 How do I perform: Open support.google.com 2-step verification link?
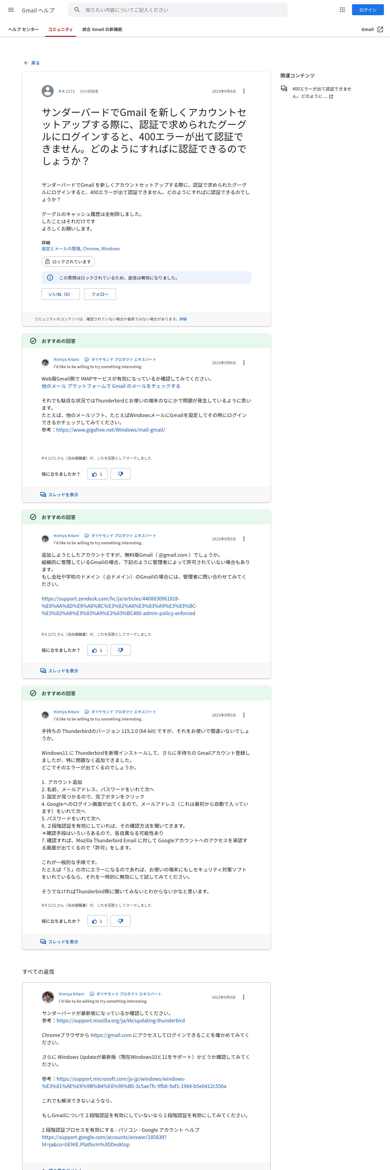104,1141
